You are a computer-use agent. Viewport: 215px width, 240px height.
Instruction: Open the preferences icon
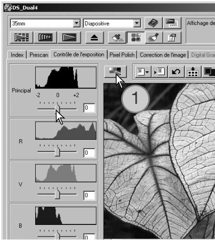click(172, 37)
